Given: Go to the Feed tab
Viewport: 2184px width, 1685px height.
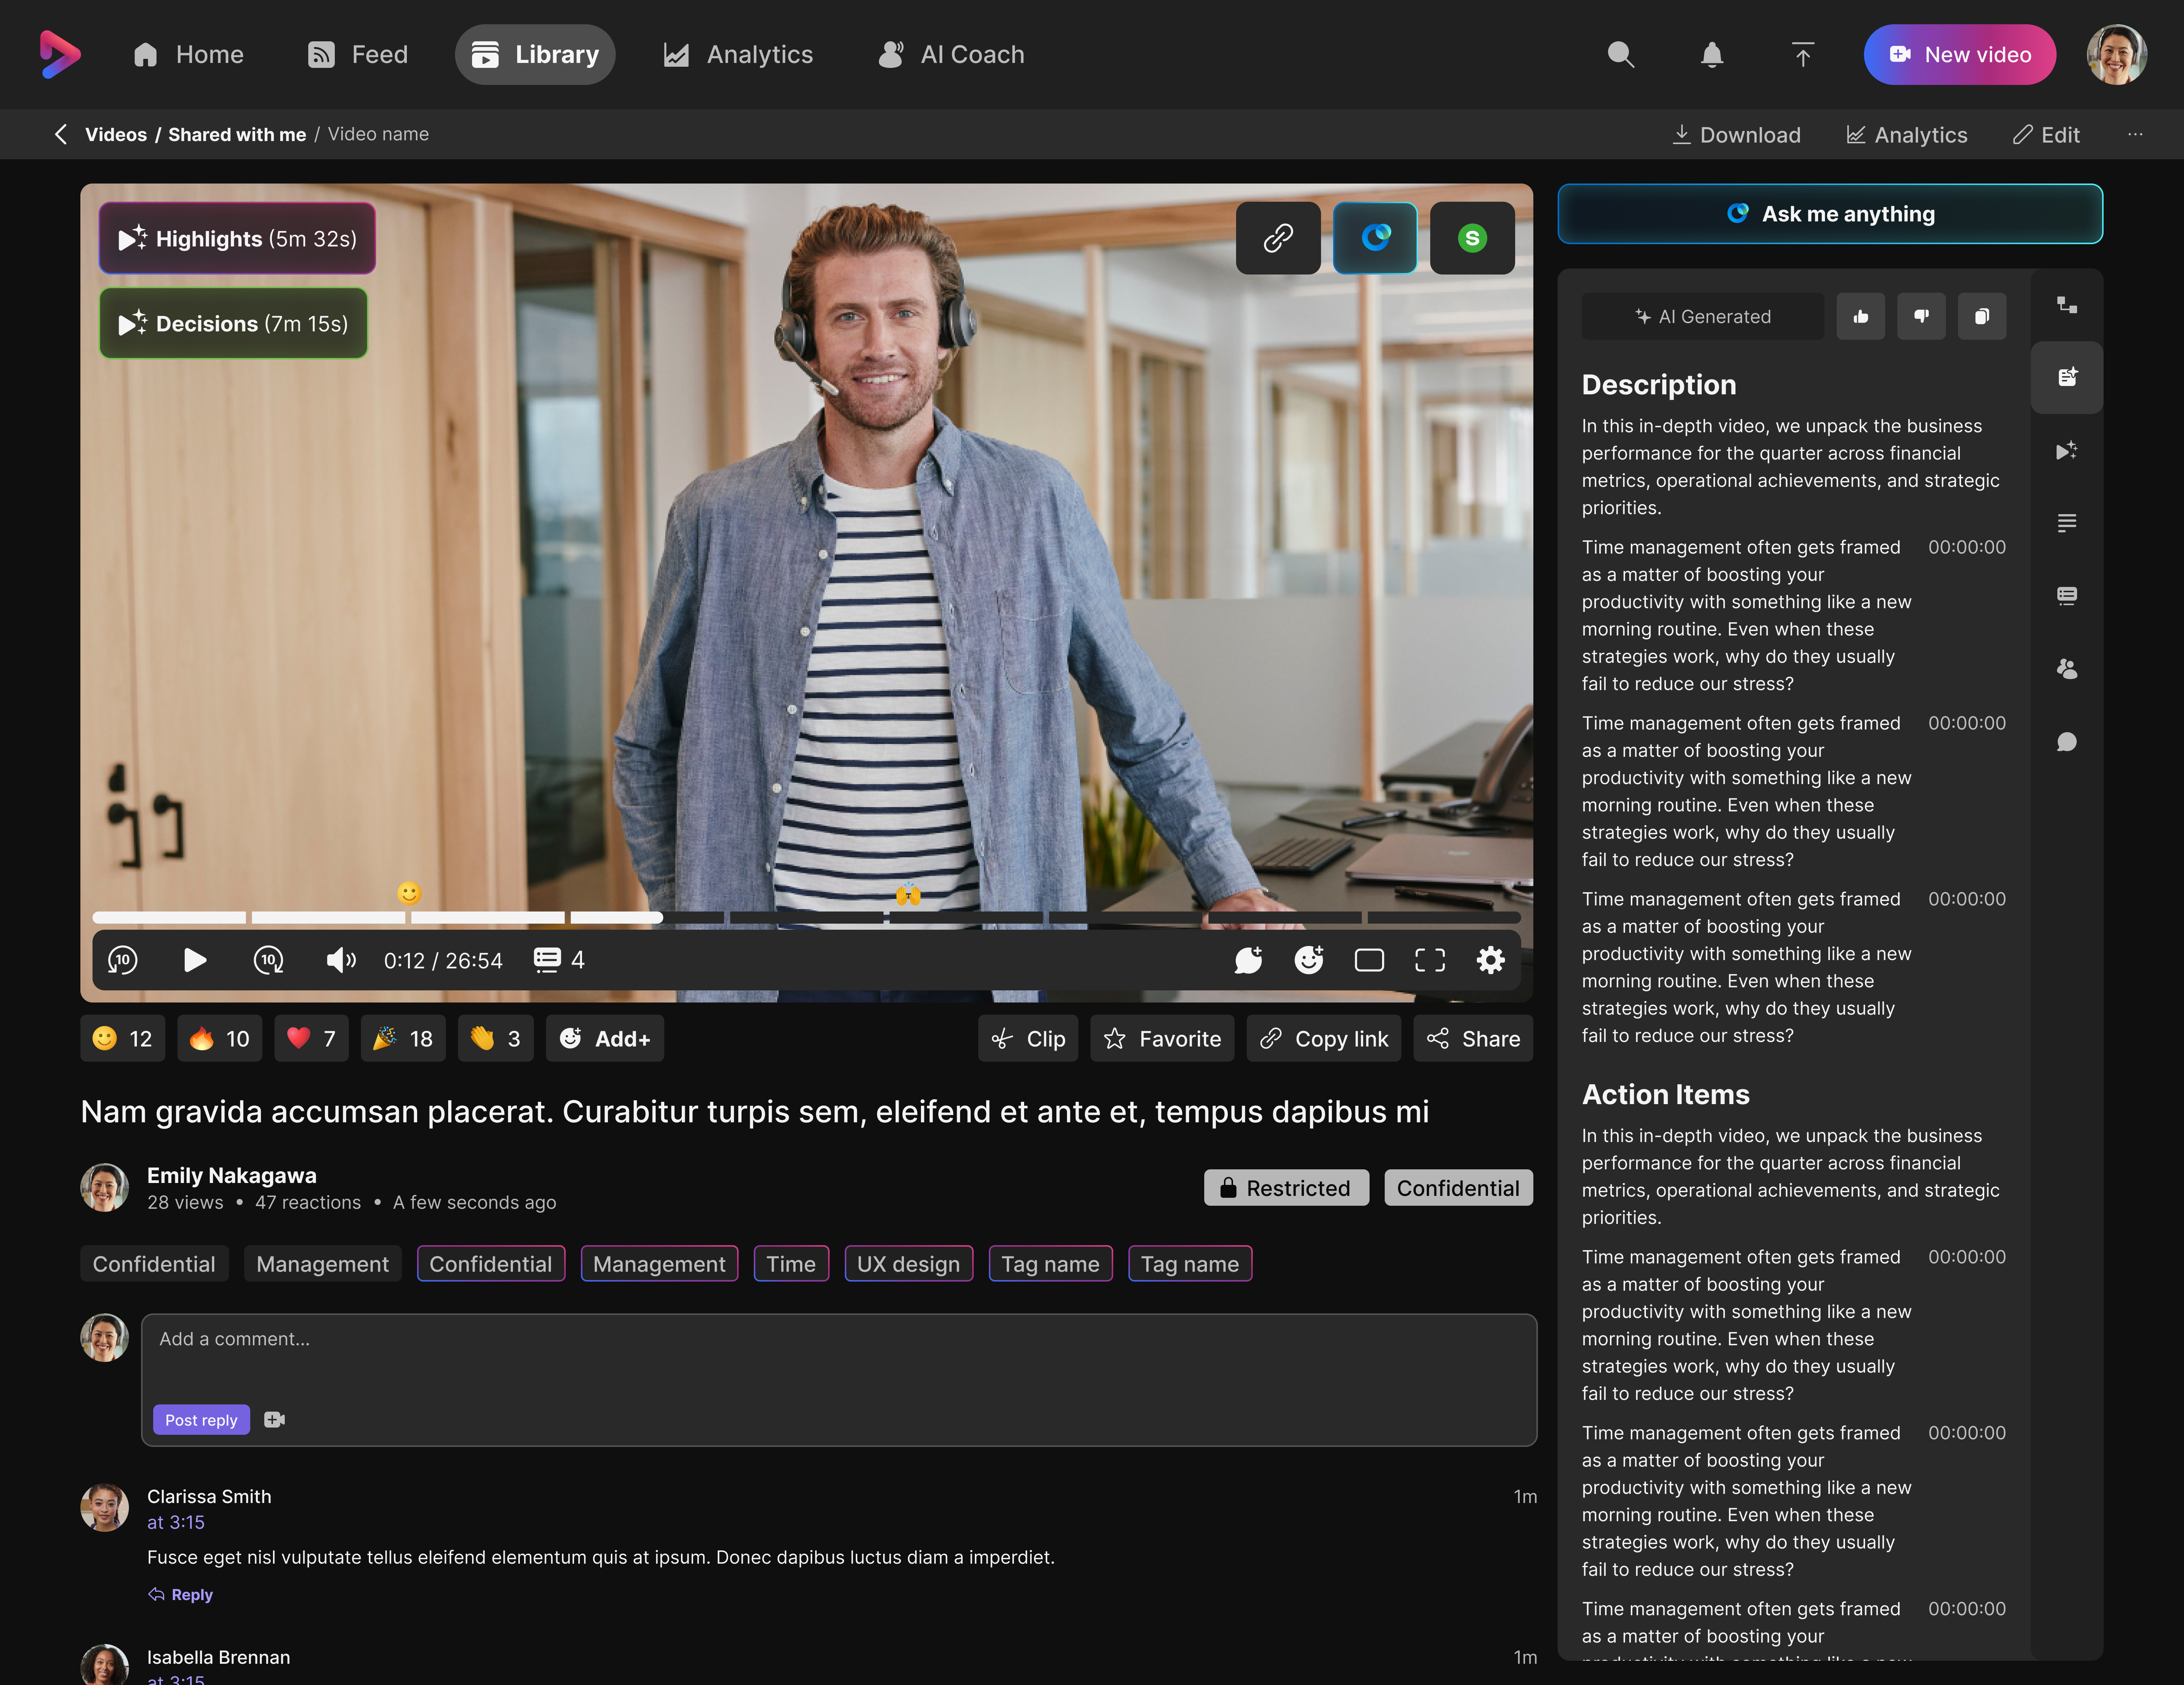Looking at the screenshot, I should point(358,54).
